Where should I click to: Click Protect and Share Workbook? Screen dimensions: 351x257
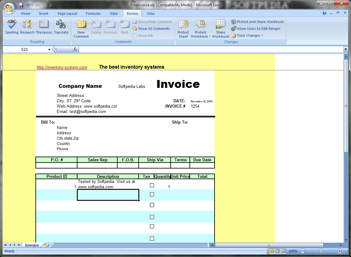tap(258, 22)
